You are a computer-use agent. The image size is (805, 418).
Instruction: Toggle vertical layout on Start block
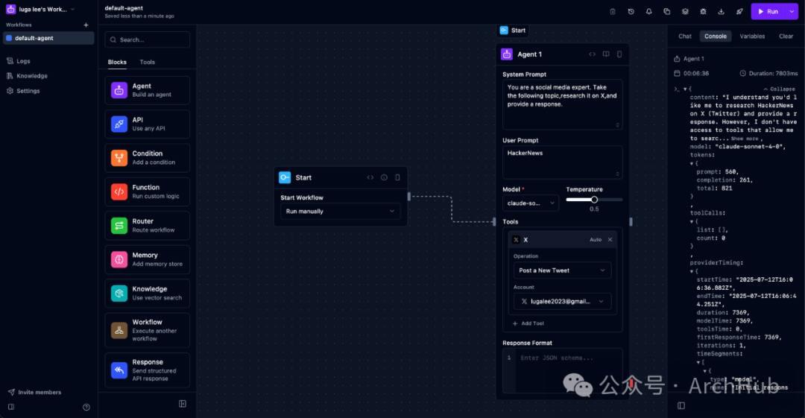[397, 177]
